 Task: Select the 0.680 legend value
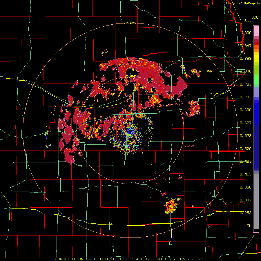tap(246, 110)
